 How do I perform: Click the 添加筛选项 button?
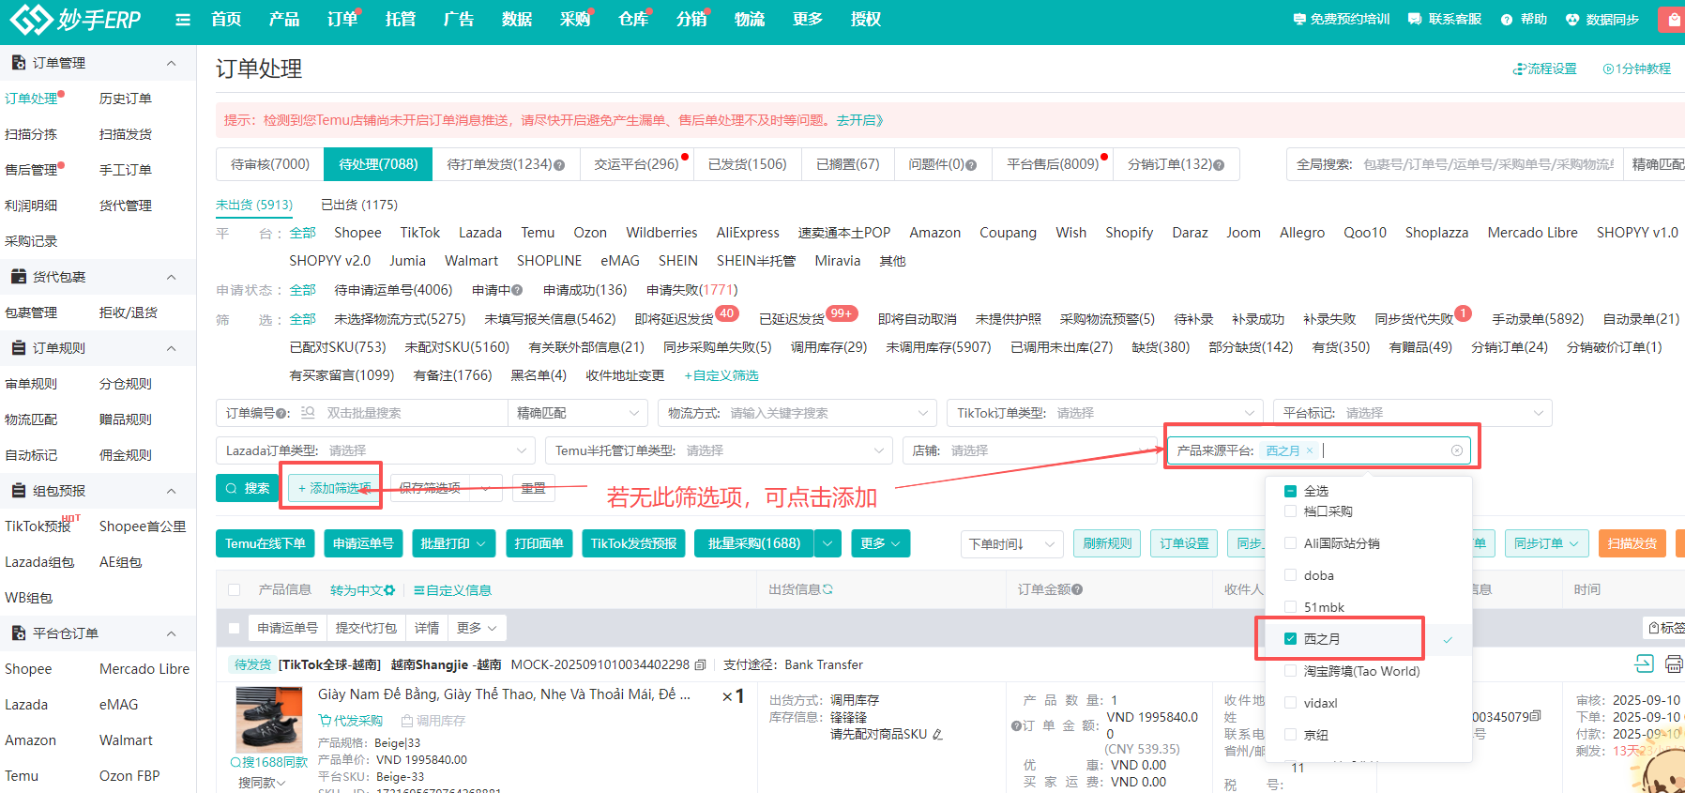point(335,488)
